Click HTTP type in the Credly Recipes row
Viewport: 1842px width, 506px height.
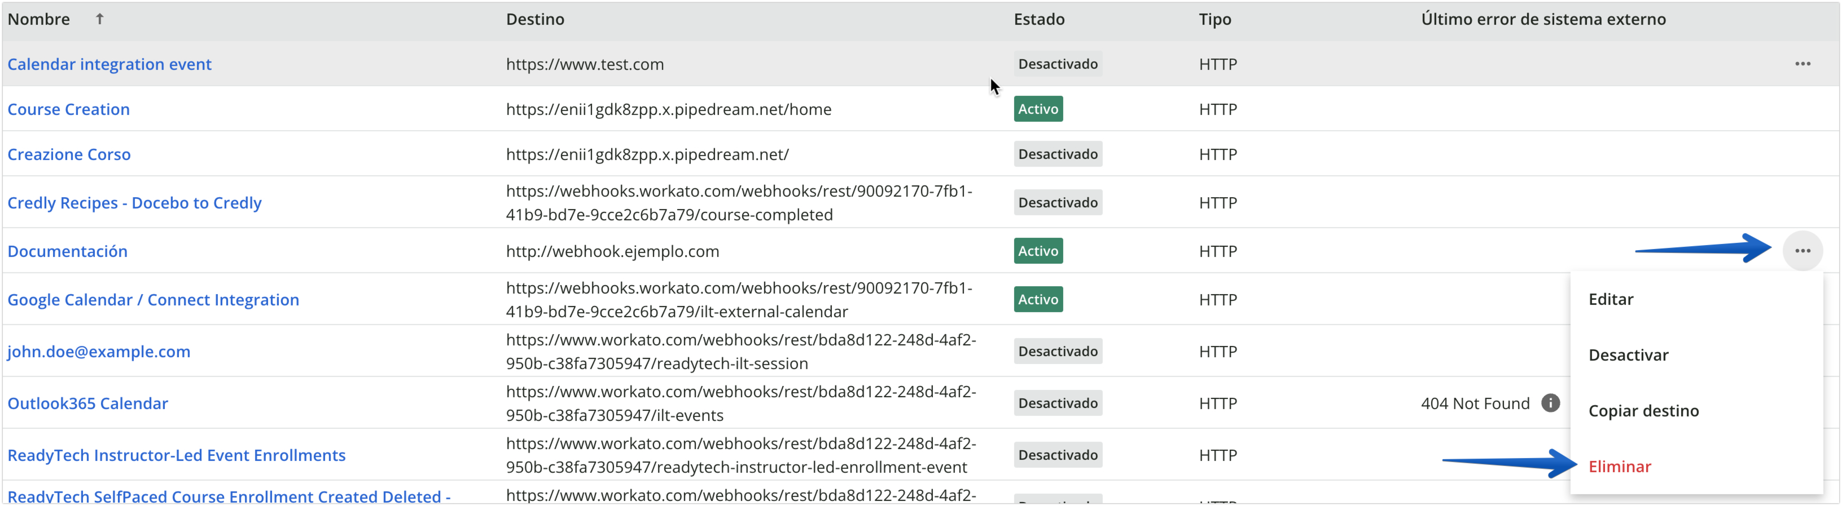coord(1218,203)
